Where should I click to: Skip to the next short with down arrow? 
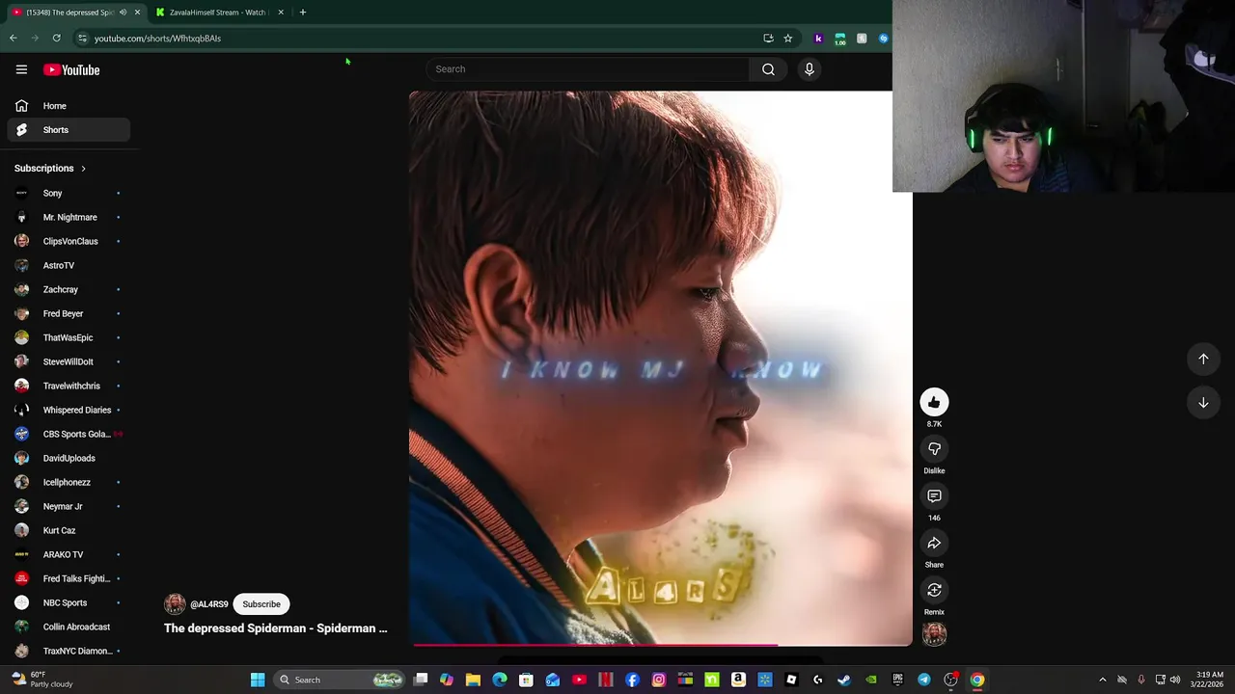[x=1203, y=403]
